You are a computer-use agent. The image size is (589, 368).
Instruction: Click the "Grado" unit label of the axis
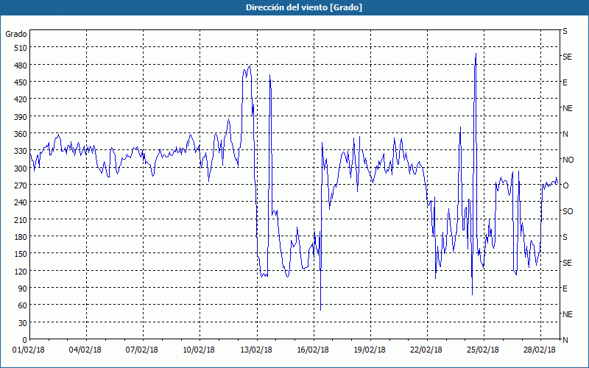click(x=16, y=34)
